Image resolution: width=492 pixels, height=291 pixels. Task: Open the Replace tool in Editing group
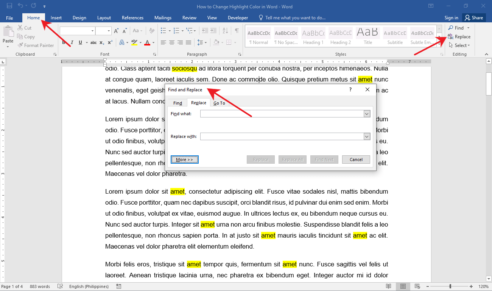tap(459, 37)
